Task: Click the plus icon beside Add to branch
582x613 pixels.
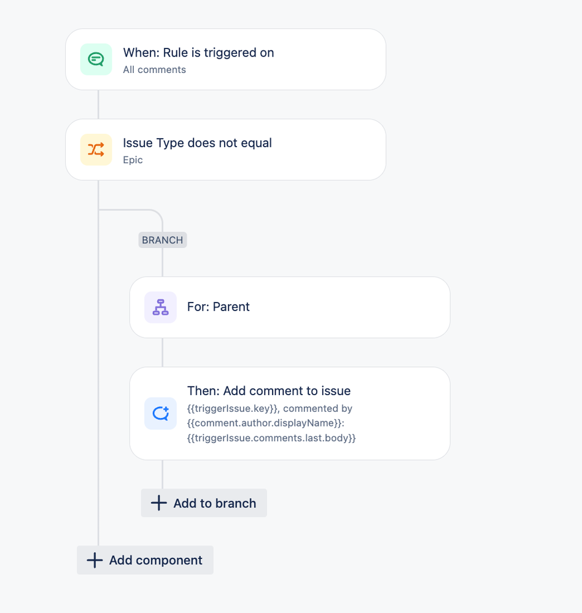Action: [159, 503]
